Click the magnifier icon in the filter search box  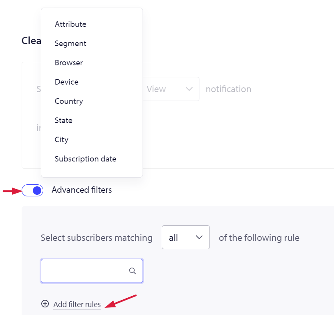[x=133, y=271]
